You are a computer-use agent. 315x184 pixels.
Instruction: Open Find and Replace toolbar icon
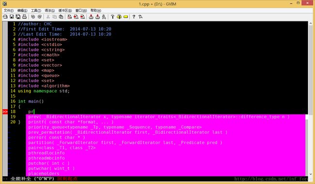click(69, 16)
